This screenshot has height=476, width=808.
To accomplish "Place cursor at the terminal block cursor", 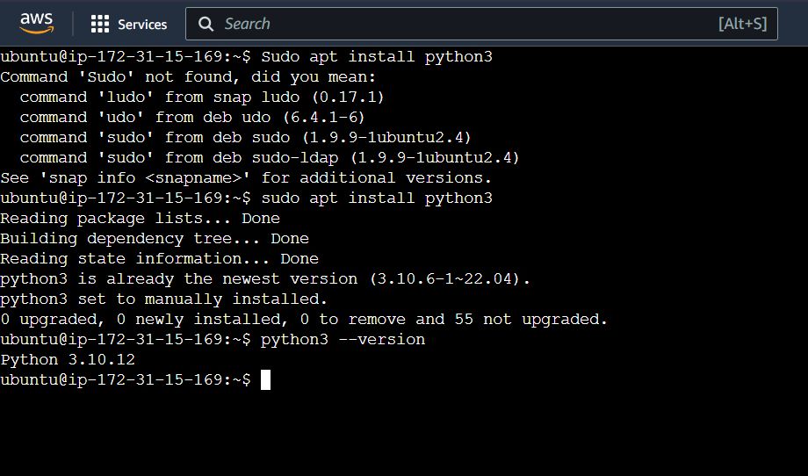I will (x=265, y=379).
